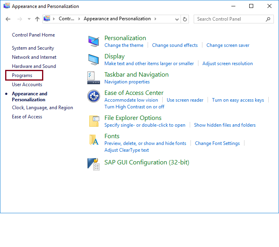Open the Recent locations dropdown chevron

[x=29, y=19]
